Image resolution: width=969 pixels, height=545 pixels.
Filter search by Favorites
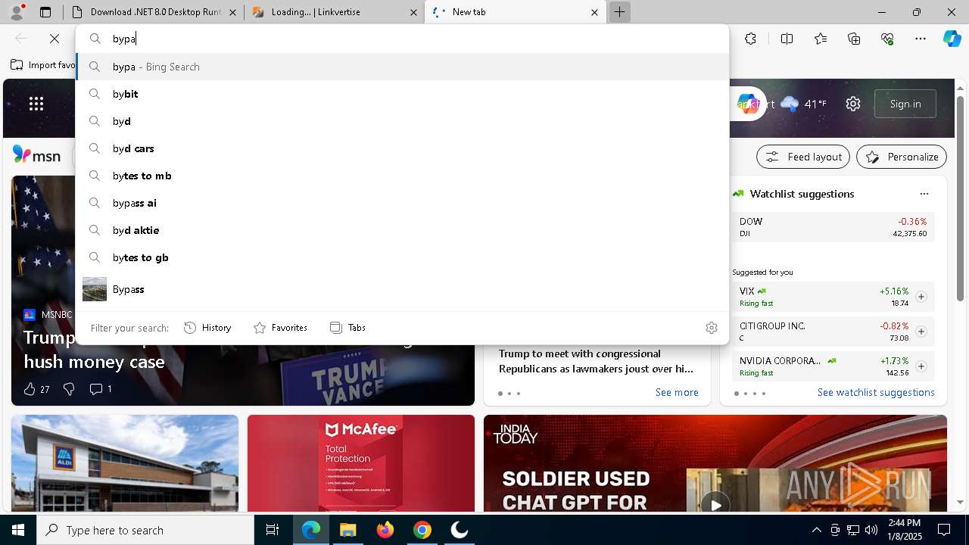pos(280,328)
